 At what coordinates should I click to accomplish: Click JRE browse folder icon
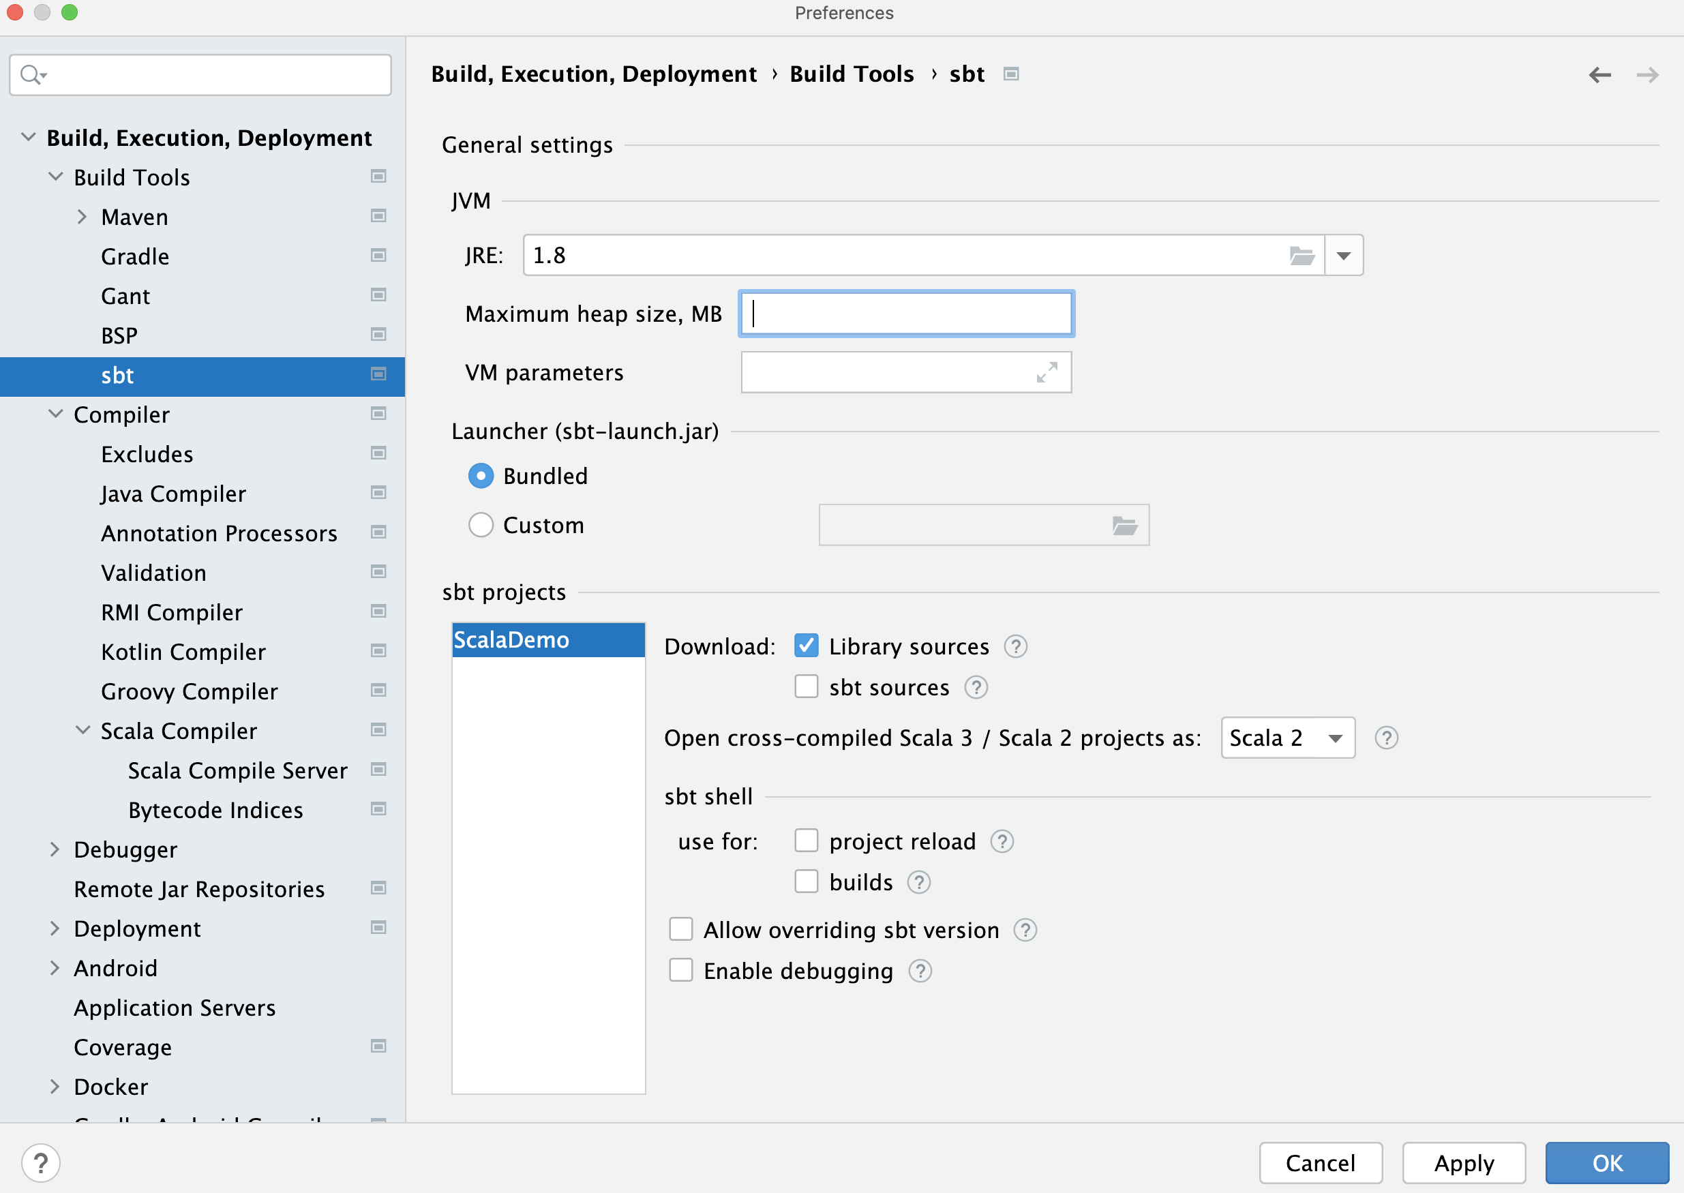[x=1302, y=256]
